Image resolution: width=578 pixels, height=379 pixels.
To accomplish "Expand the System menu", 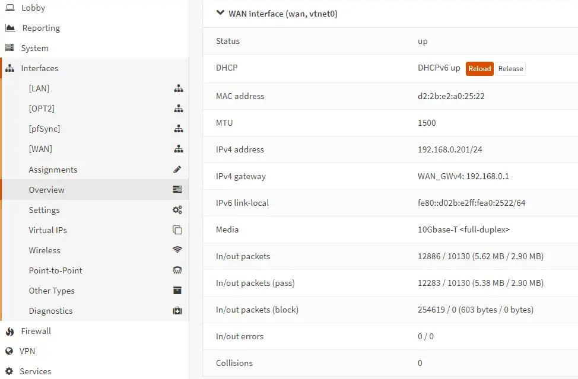I will click(x=34, y=48).
